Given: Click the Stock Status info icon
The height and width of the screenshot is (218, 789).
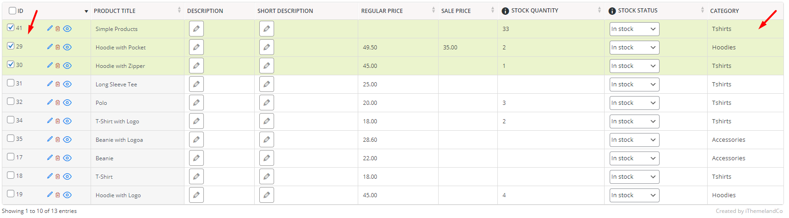Looking at the screenshot, I should 612,11.
